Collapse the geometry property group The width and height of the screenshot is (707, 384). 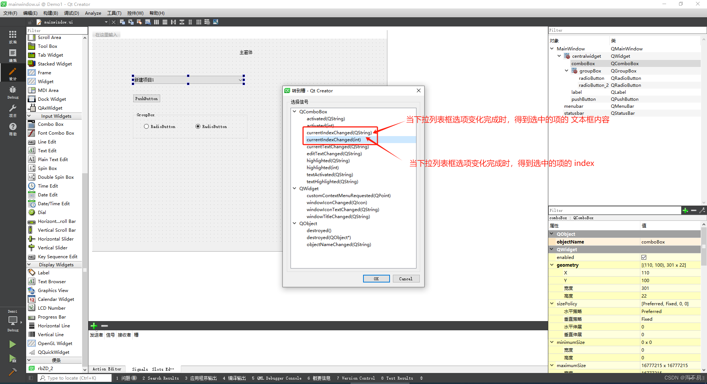point(552,265)
